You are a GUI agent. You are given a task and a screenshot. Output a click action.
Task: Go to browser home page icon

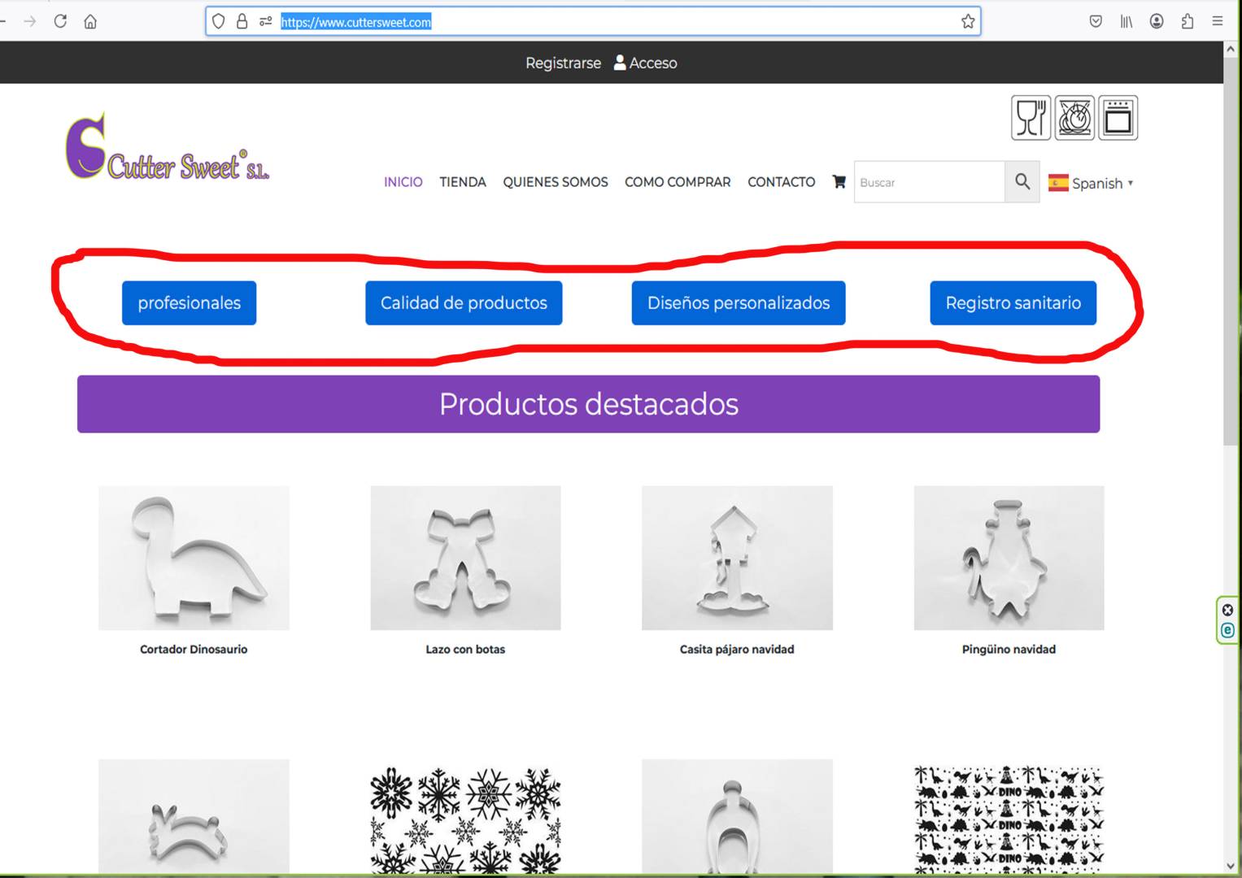(x=90, y=21)
